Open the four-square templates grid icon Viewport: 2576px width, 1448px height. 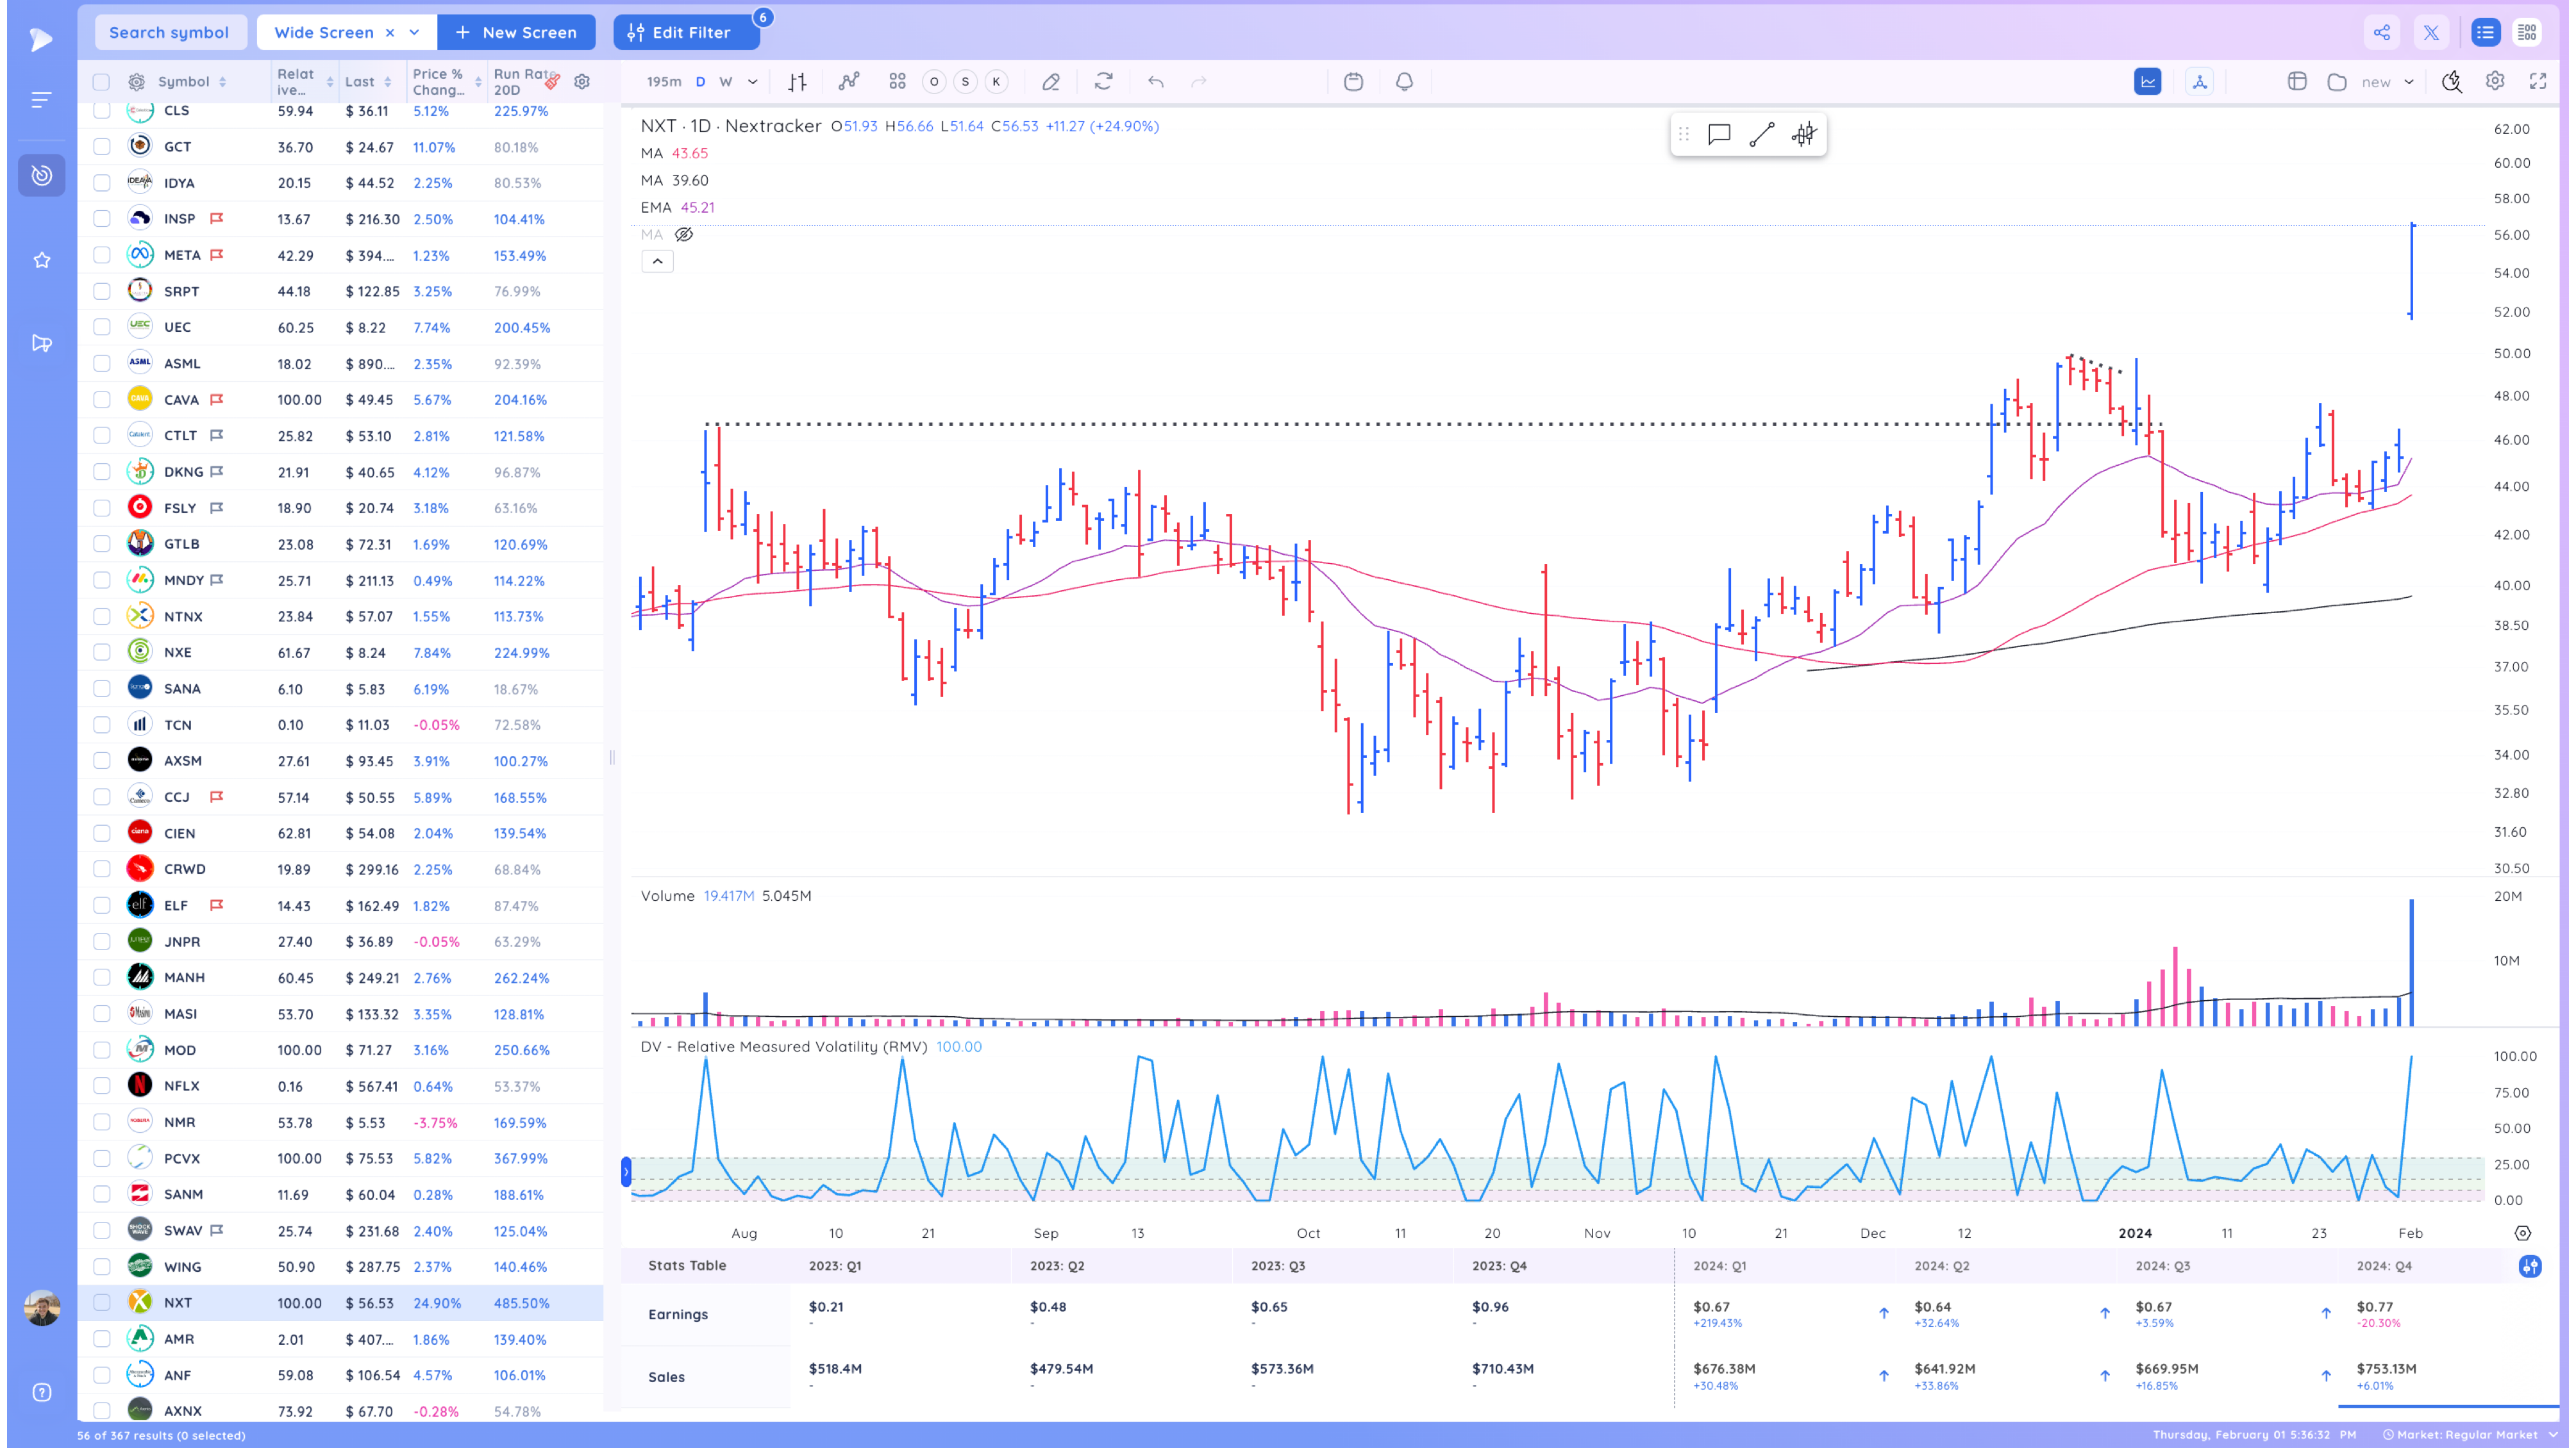click(x=897, y=82)
